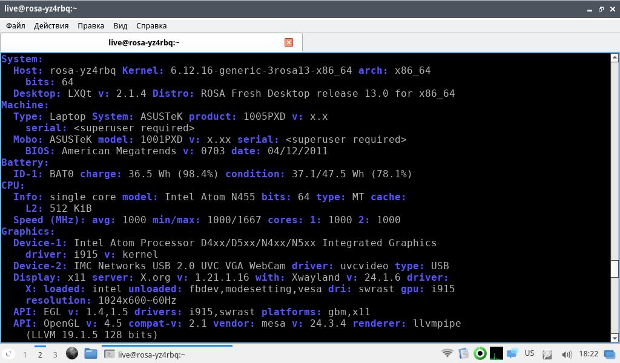Open the Справка menu
This screenshot has width=620, height=363.
(x=151, y=25)
